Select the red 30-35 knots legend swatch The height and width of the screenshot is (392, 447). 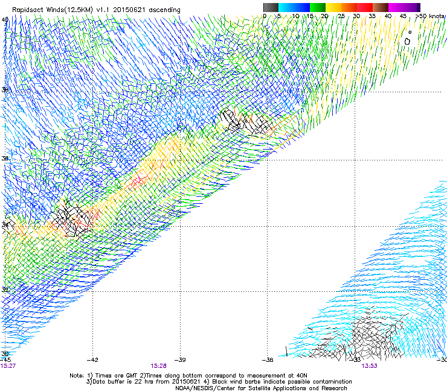pyautogui.click(x=365, y=7)
